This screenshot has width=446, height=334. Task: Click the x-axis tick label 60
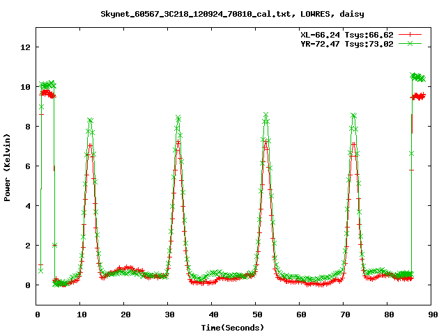point(301,315)
